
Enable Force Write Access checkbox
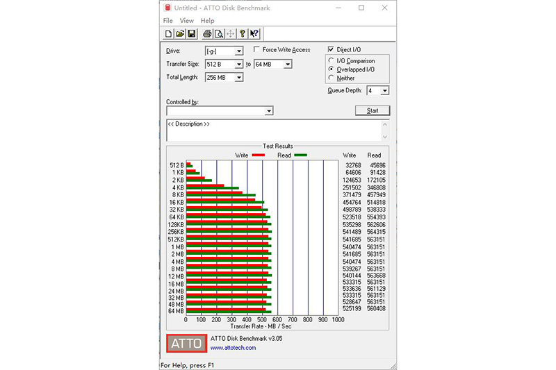[257, 50]
